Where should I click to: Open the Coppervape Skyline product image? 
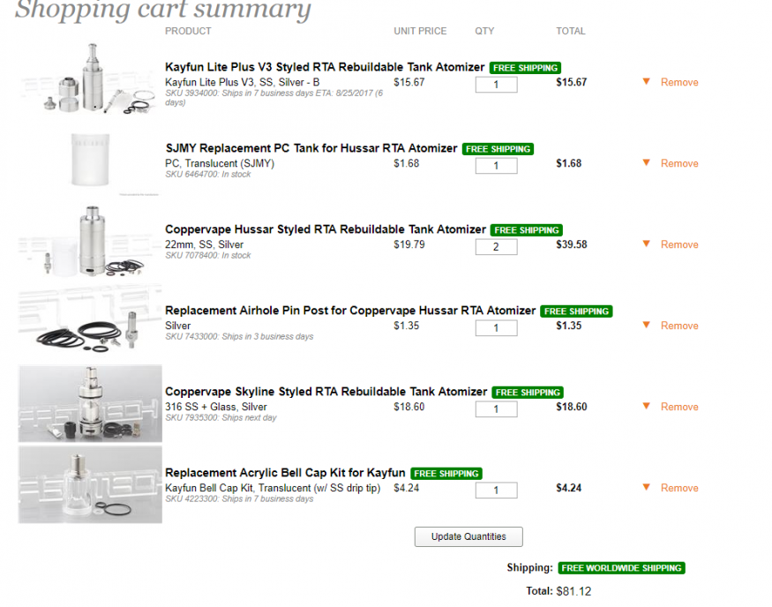90,403
